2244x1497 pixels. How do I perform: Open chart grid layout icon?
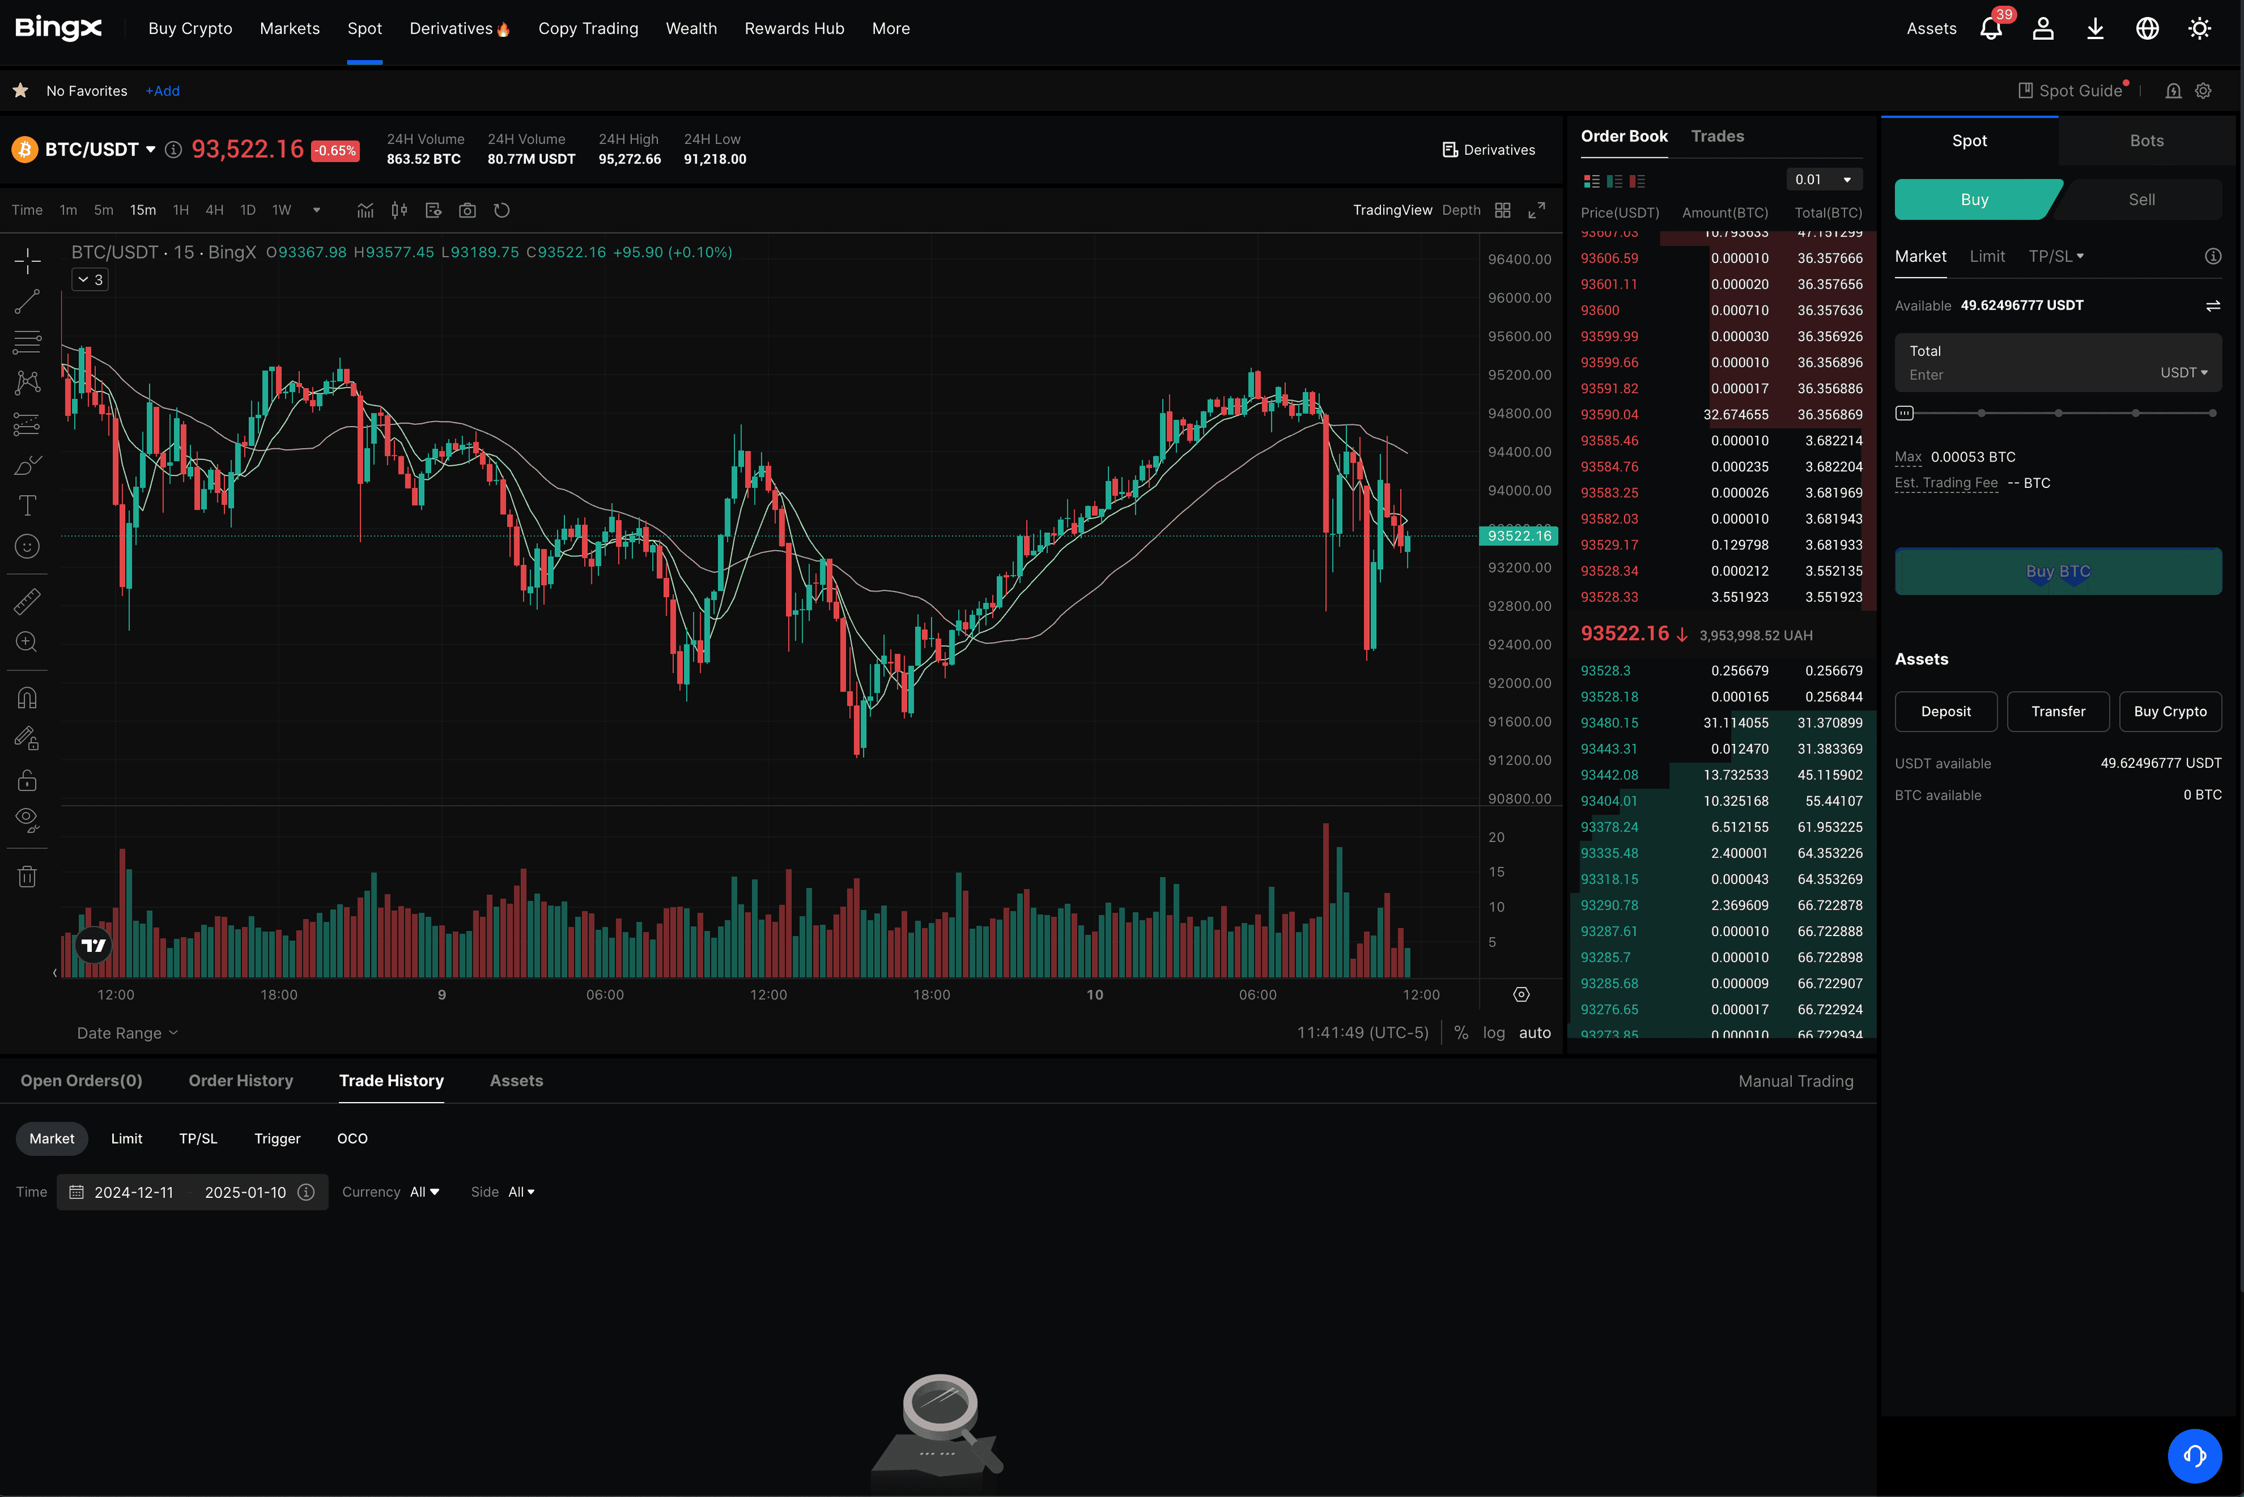tap(1503, 210)
